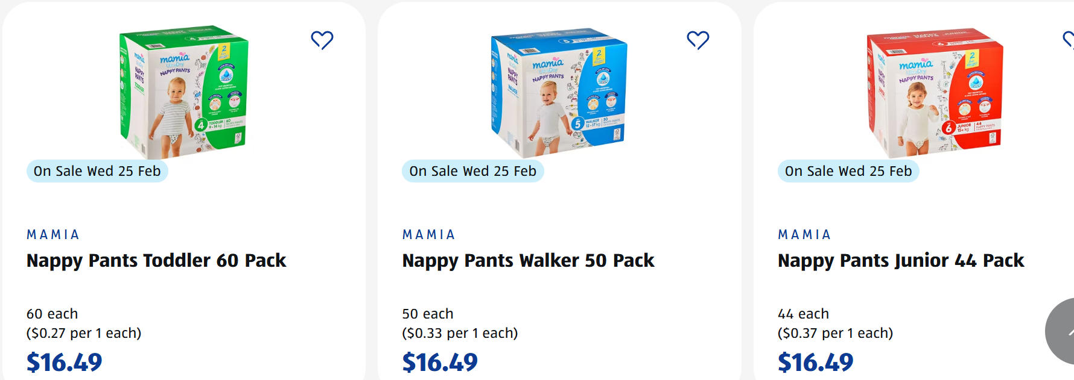The image size is (1074, 380).
Task: Open the blue Walker nappy box image
Action: click(x=559, y=92)
